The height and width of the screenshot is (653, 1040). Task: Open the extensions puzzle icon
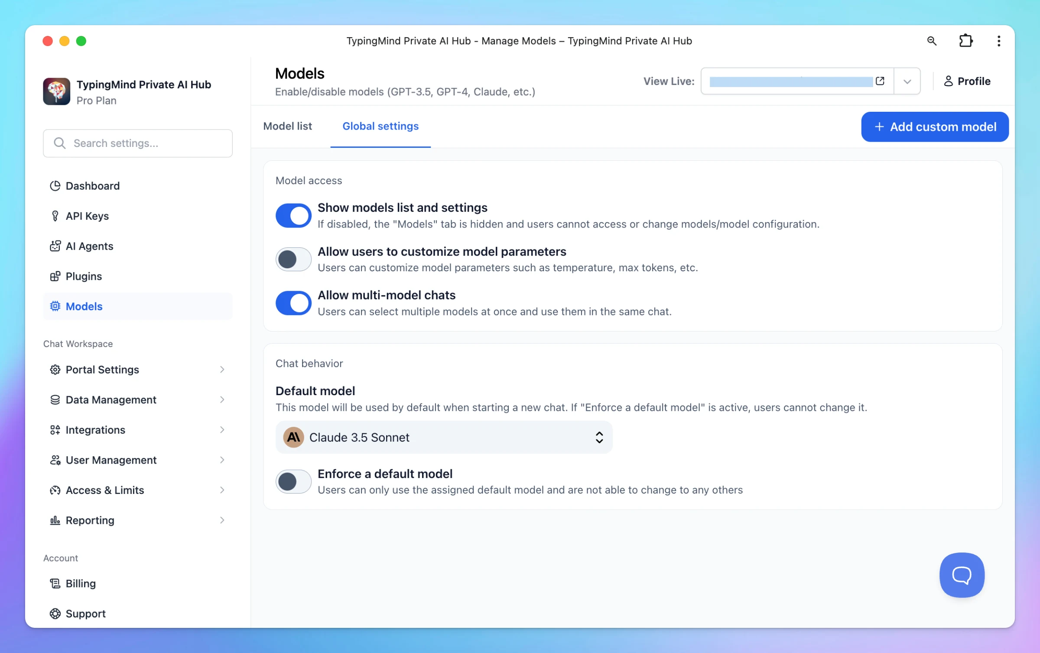(966, 41)
